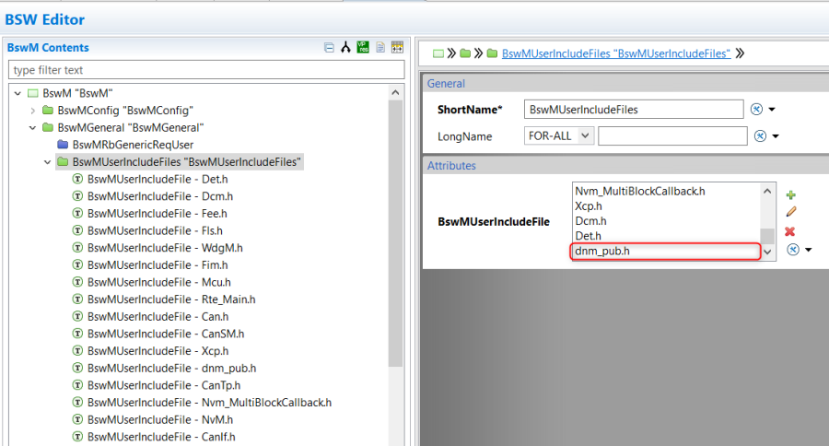Click blue circle icon beside BswMUserIncludeFile list
Viewport: 829px width, 446px height.
[x=793, y=250]
